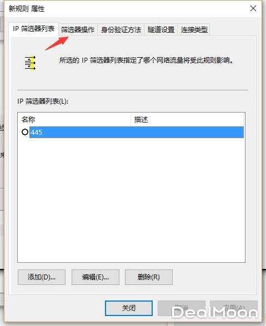Viewport: 266px width, 326px height.
Task: Click the yellow IP filter list icon
Action: [30, 63]
